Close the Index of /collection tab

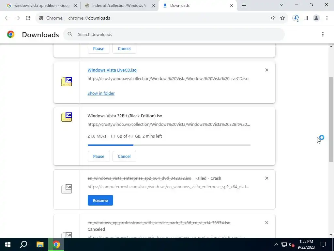click(154, 6)
